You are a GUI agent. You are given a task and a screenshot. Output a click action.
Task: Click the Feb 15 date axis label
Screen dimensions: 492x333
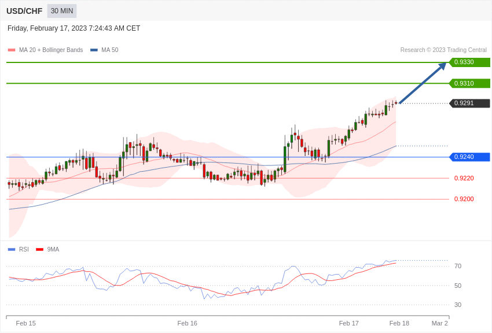(x=25, y=323)
